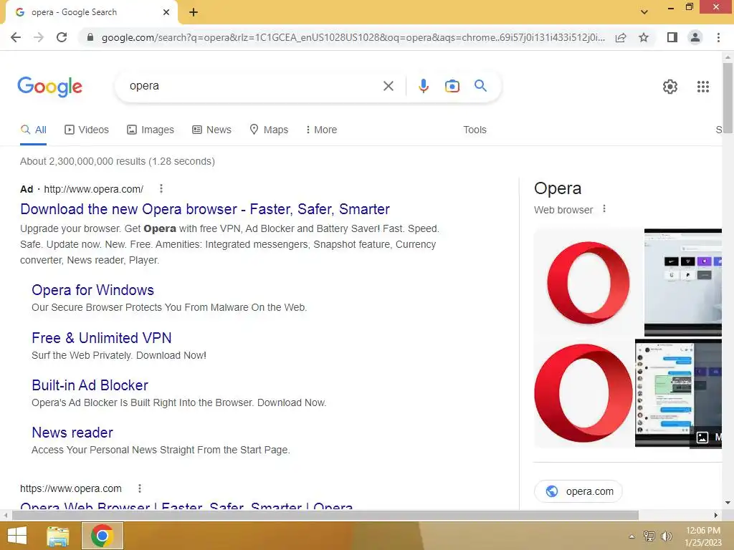The height and width of the screenshot is (550, 734).
Task: Open the large Opera logo image
Action: point(583,393)
